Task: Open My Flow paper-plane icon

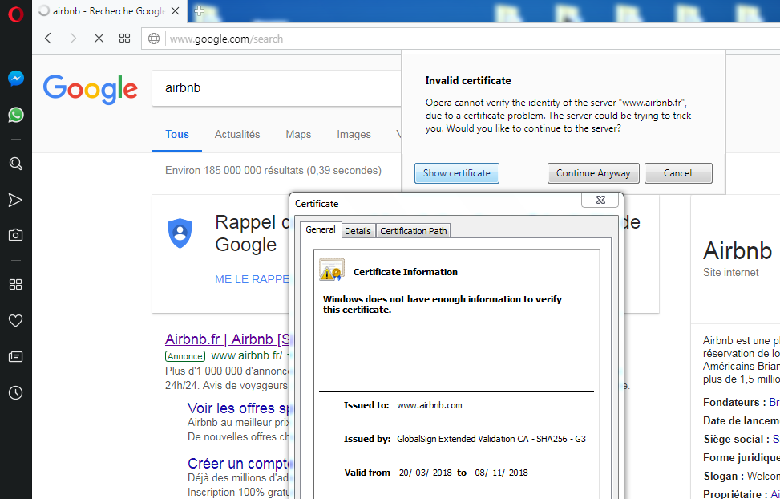Action: [15, 200]
